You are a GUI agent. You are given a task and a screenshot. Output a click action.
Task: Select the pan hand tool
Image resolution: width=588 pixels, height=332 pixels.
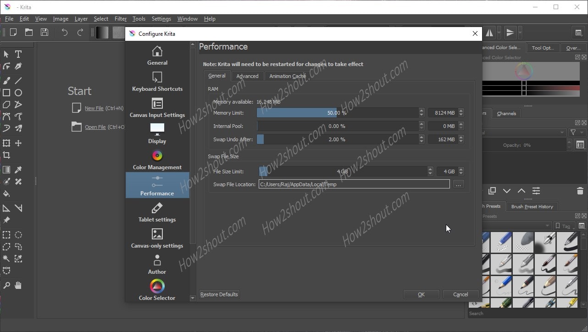coord(18,285)
